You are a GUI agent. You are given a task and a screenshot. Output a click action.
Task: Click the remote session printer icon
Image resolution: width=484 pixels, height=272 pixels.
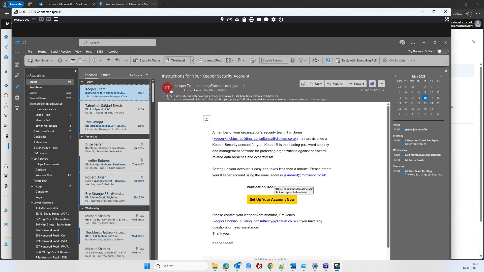[x=252, y=19]
